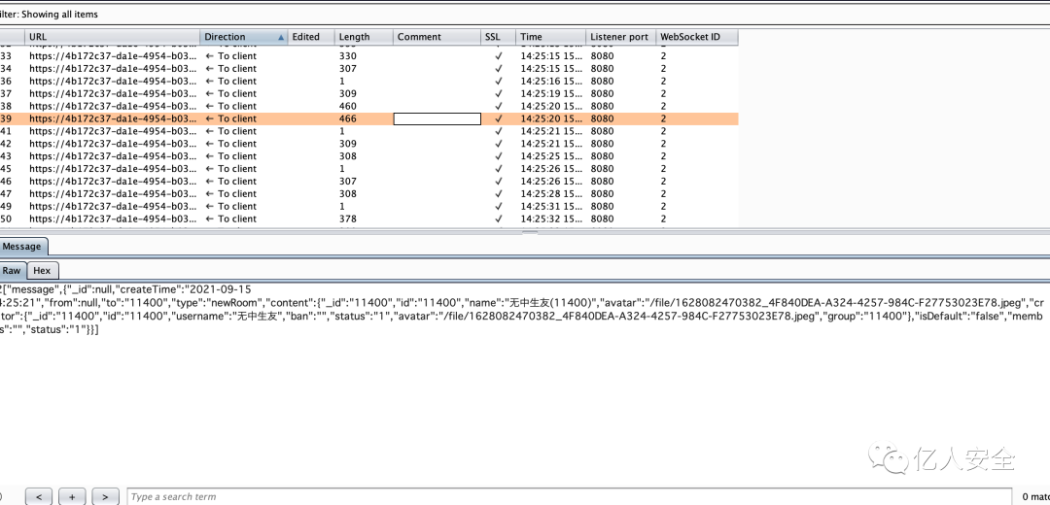This screenshot has width=1050, height=505.
Task: Click the Listener port column header
Action: click(x=620, y=37)
